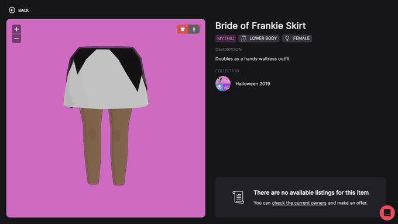398x224 pixels.
Task: Click the pants icon in LOWER BODY tag
Action: (243, 38)
